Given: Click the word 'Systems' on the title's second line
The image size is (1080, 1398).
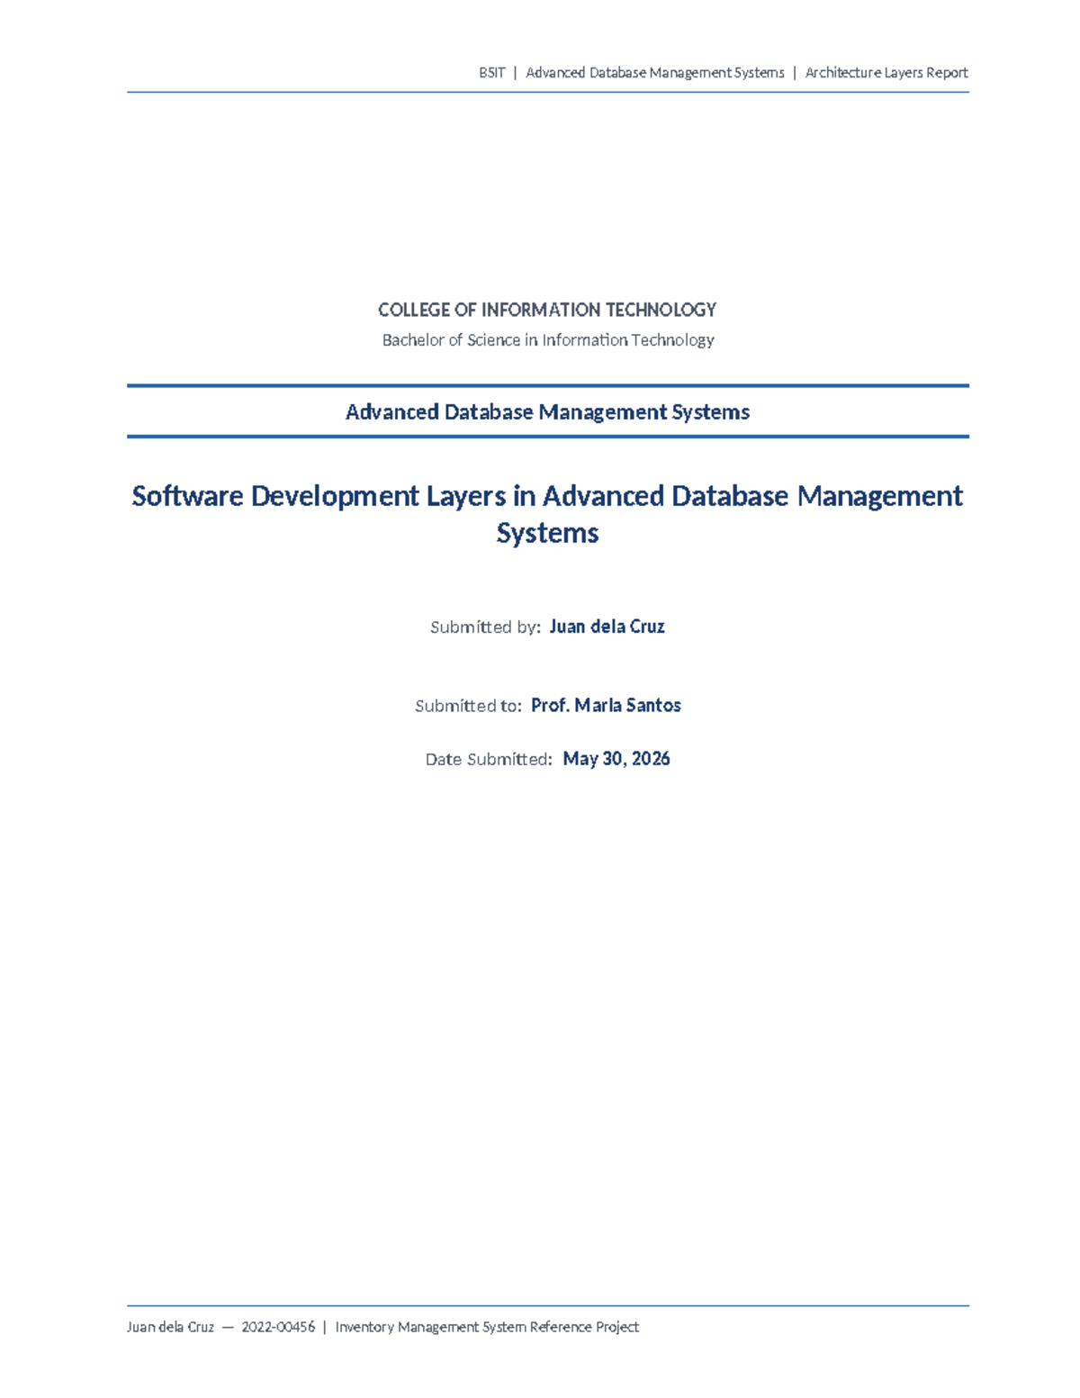Looking at the screenshot, I should [x=547, y=533].
